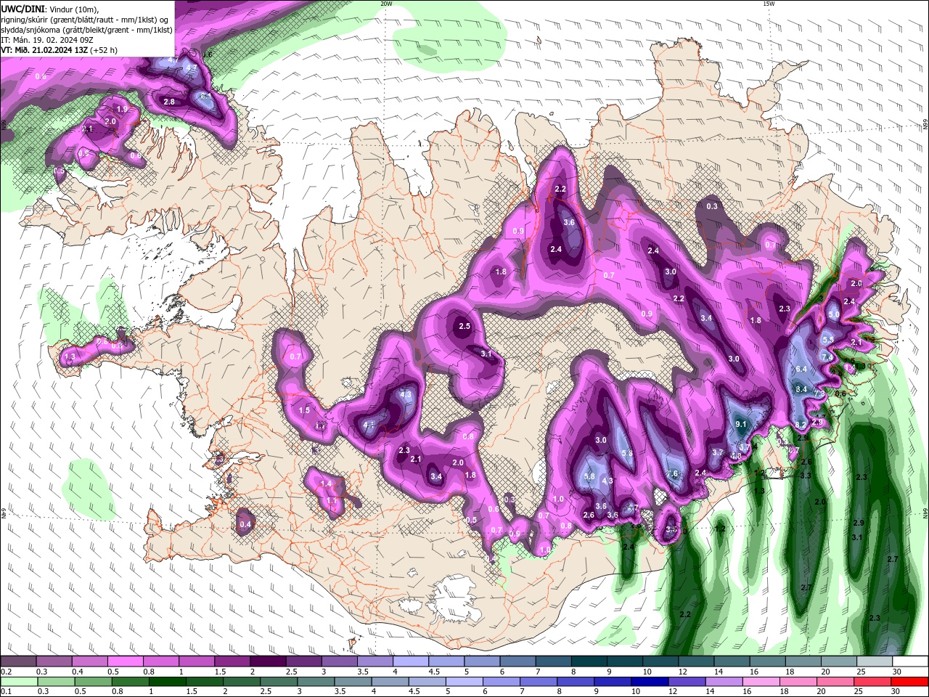Click the 15W longitude label
Viewport: 929px width, 697px height.
pyautogui.click(x=769, y=3)
